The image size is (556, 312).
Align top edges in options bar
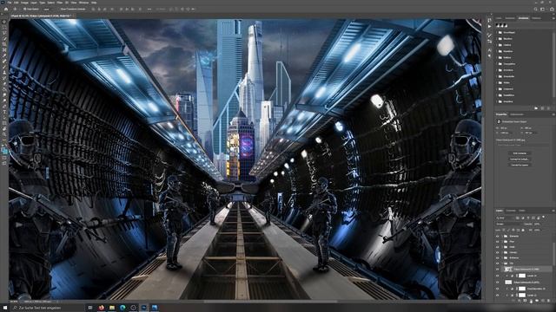point(121,9)
